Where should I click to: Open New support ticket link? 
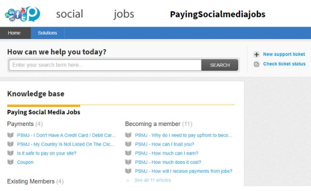coord(284,54)
